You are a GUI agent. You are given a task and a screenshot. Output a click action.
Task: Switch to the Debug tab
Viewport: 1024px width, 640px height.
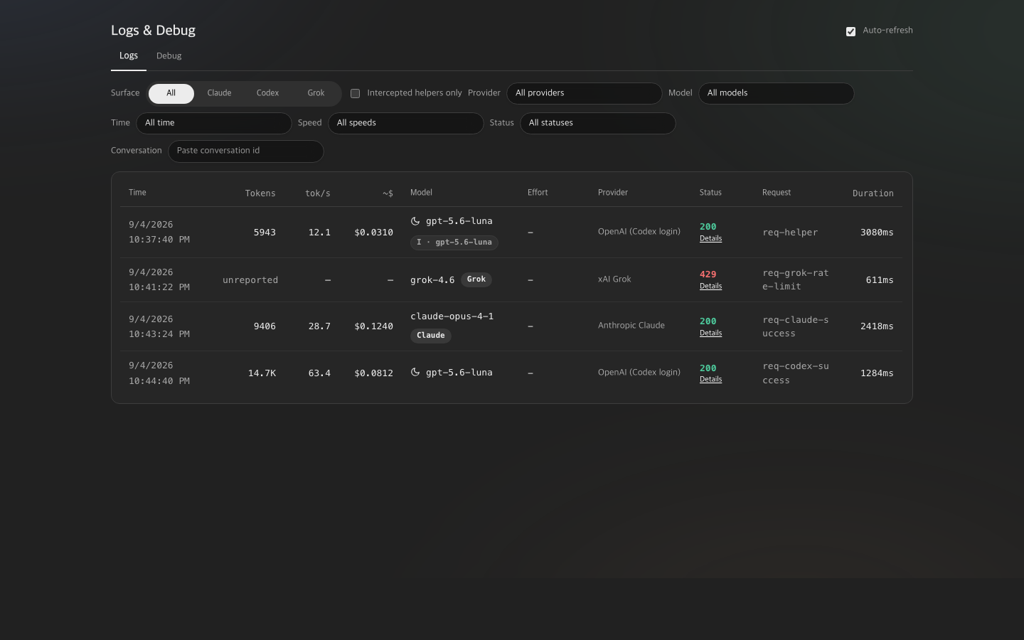169,56
